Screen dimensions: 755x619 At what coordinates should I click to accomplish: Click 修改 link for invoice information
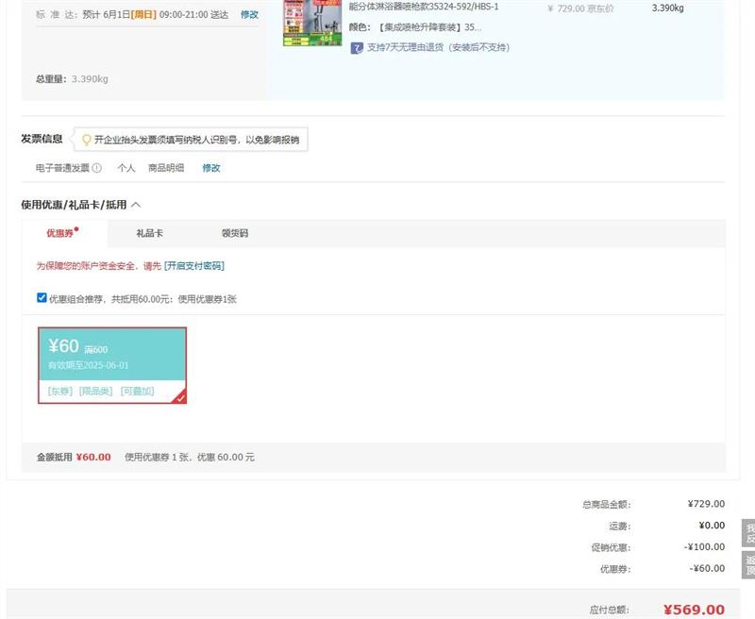click(x=210, y=168)
